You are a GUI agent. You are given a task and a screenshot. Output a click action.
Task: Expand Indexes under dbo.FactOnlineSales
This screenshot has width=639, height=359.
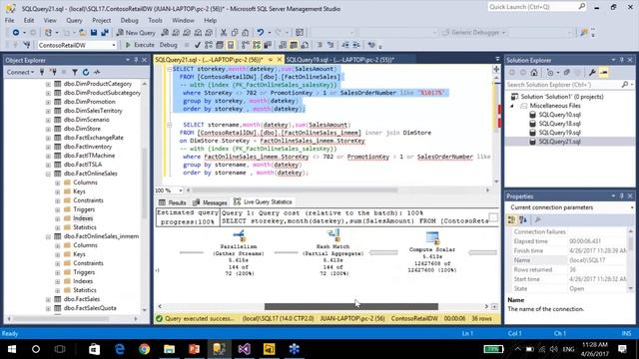click(58, 218)
